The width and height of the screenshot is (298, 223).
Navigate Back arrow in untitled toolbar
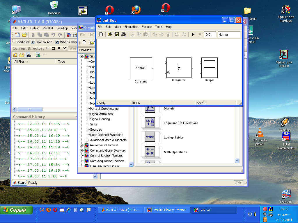(155, 34)
